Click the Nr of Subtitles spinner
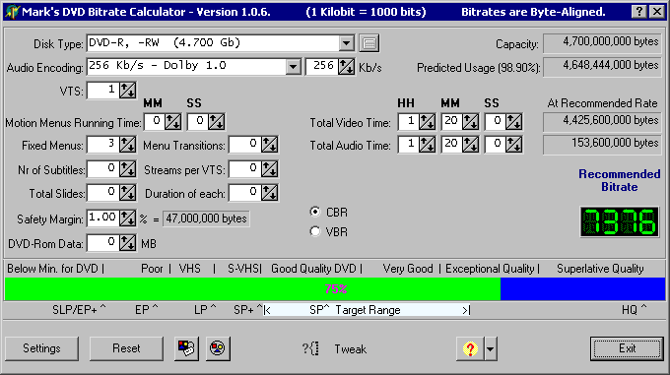Screen dimensions: 670x375 point(127,169)
